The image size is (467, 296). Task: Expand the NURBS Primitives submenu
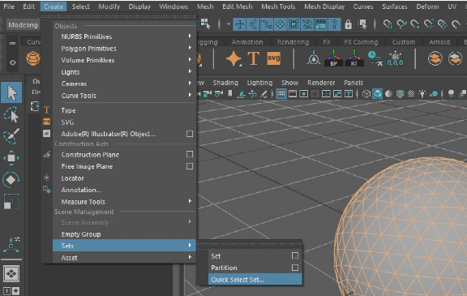pyautogui.click(x=125, y=36)
